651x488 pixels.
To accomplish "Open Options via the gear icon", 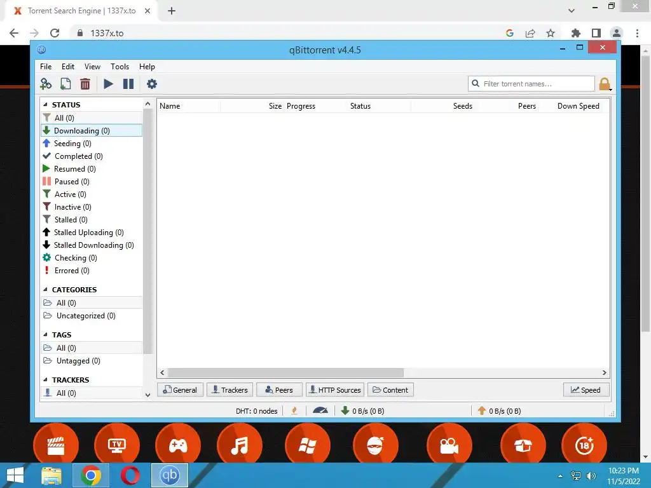I will pos(152,84).
